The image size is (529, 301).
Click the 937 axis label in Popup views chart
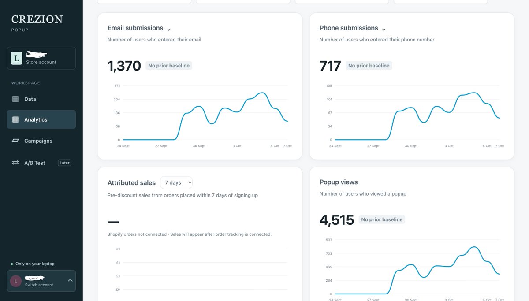(x=329, y=240)
